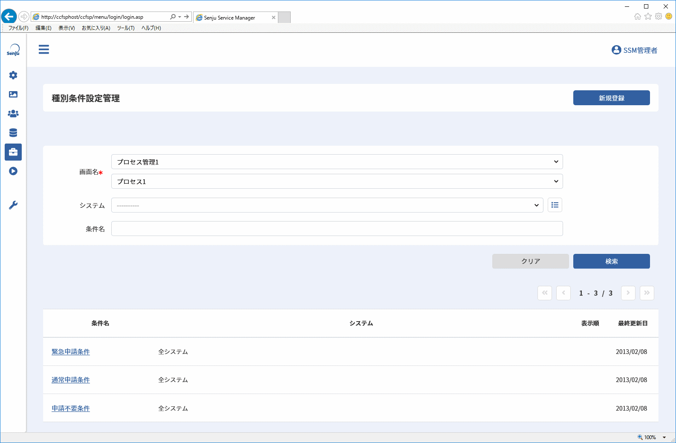Screen dimensions: 676x443
Task: Open the image picture sidebar icon
Action: [x=13, y=95]
